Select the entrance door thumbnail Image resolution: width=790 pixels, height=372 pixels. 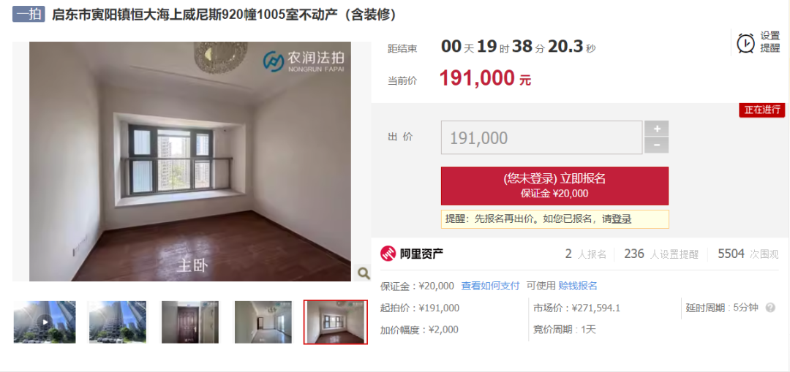[190, 322]
